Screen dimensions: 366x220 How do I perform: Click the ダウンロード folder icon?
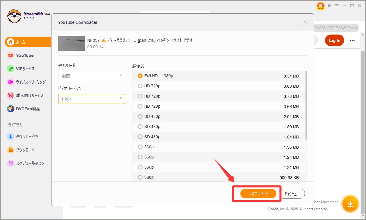(x=11, y=150)
